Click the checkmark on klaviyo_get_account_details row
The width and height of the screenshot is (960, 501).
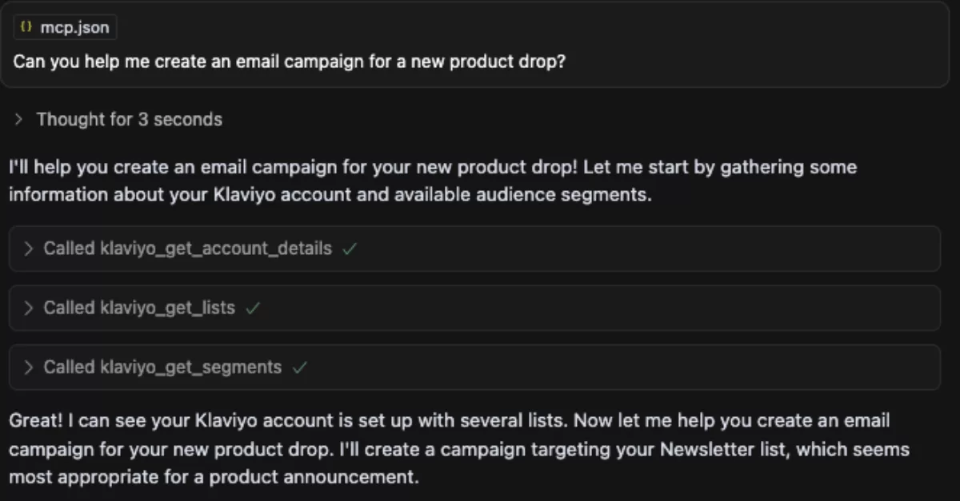tap(349, 249)
